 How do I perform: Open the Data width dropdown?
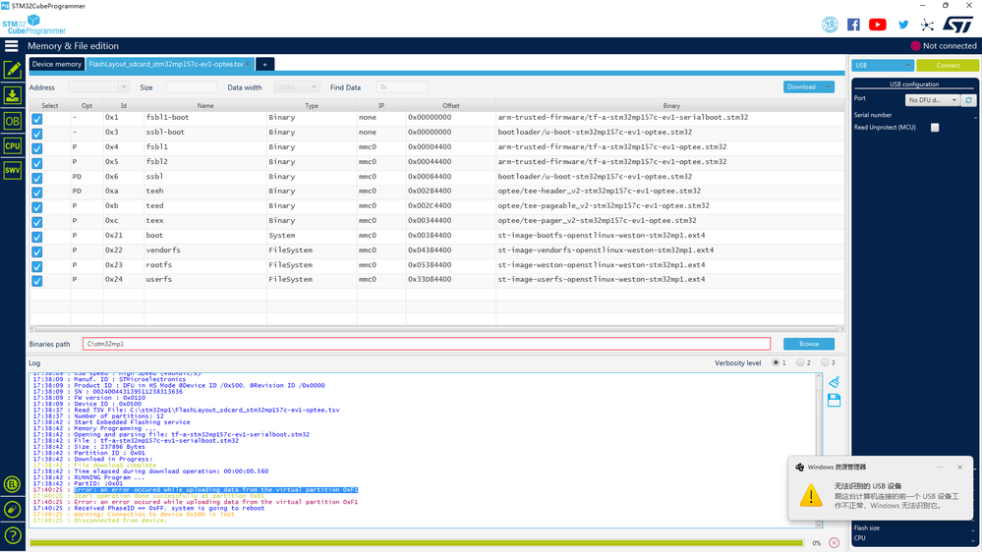(297, 87)
